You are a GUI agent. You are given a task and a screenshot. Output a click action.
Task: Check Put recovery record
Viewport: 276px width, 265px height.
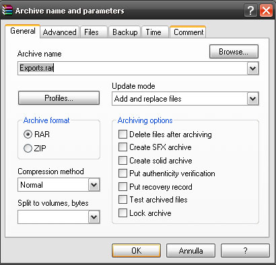tap(123, 187)
